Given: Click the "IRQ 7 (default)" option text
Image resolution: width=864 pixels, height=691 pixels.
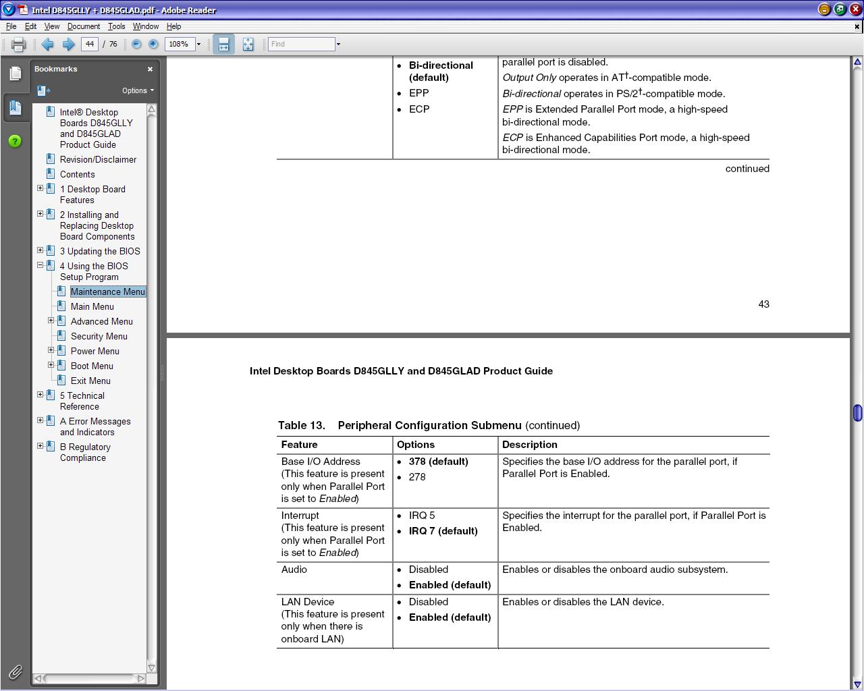Looking at the screenshot, I should click(x=443, y=531).
